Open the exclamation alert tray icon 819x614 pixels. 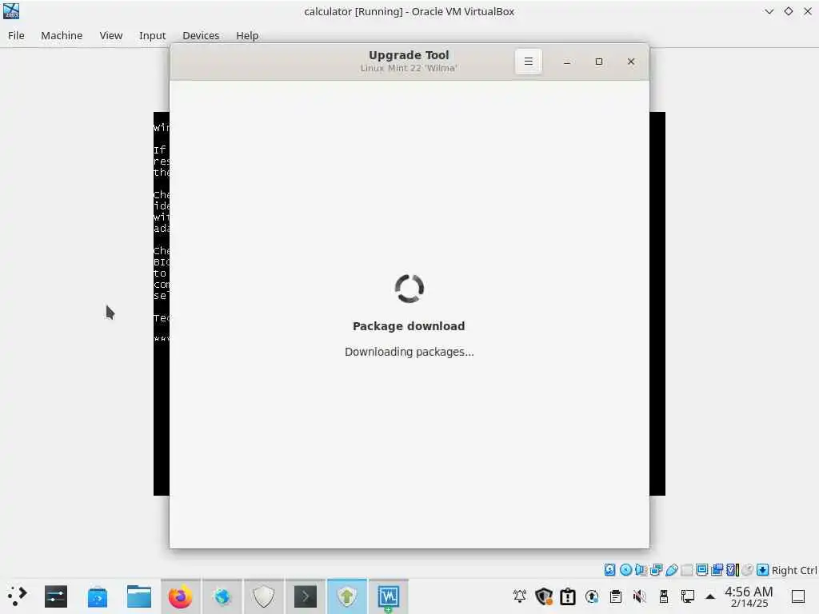tap(568, 596)
